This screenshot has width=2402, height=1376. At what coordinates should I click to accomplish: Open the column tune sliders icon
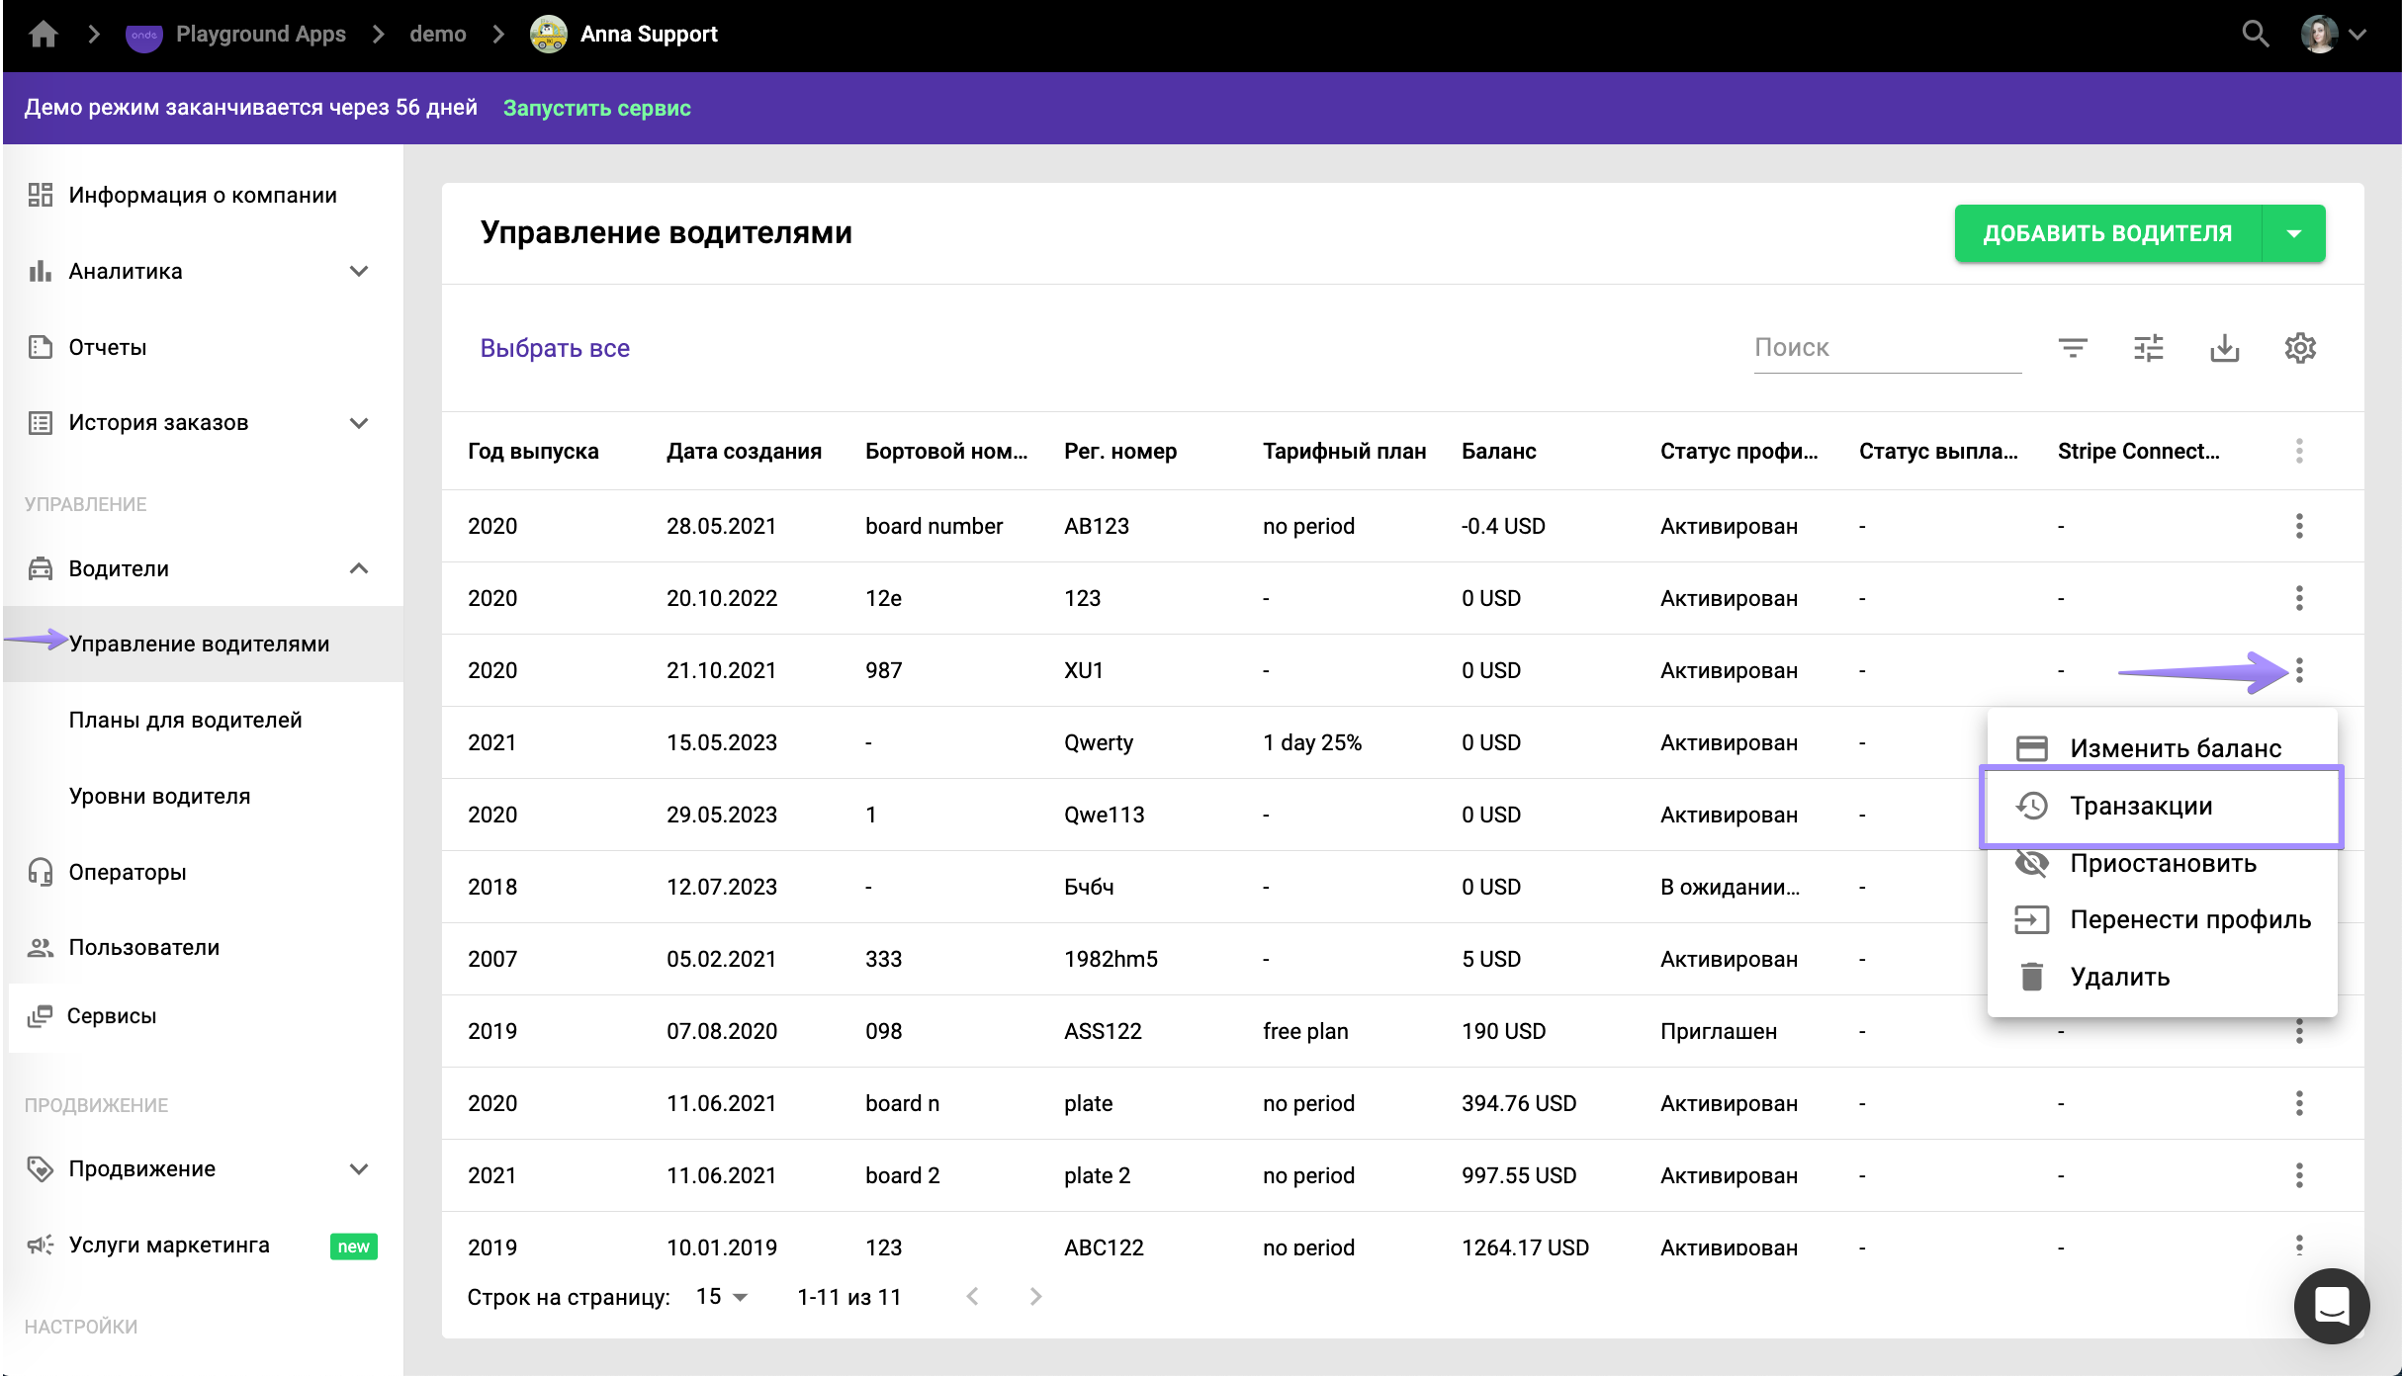(x=2148, y=348)
